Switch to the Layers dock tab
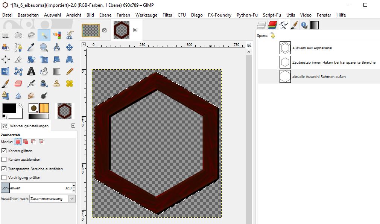Viewport: 380px width, 224px height. pyautogui.click(x=262, y=25)
